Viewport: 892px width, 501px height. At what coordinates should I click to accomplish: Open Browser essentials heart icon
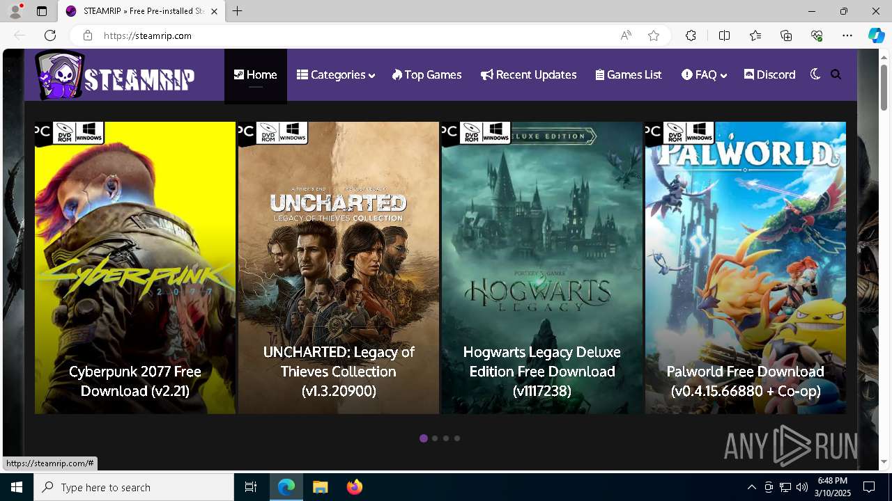point(817,35)
